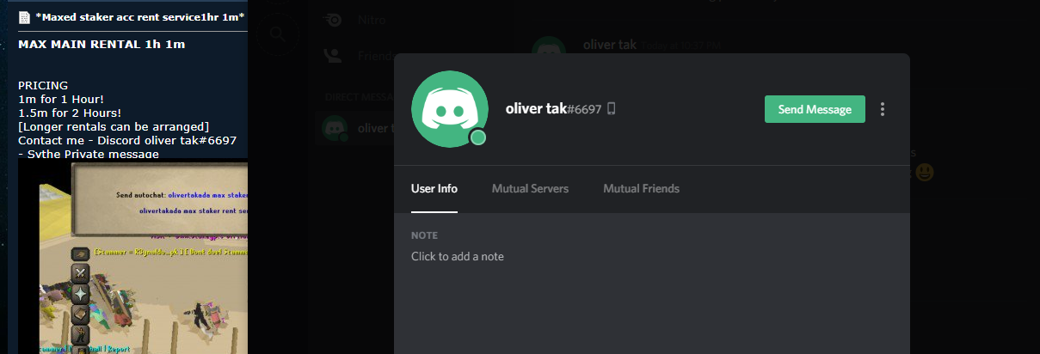The height and width of the screenshot is (354, 1040).
Task: Click to add a note field
Action: [458, 256]
